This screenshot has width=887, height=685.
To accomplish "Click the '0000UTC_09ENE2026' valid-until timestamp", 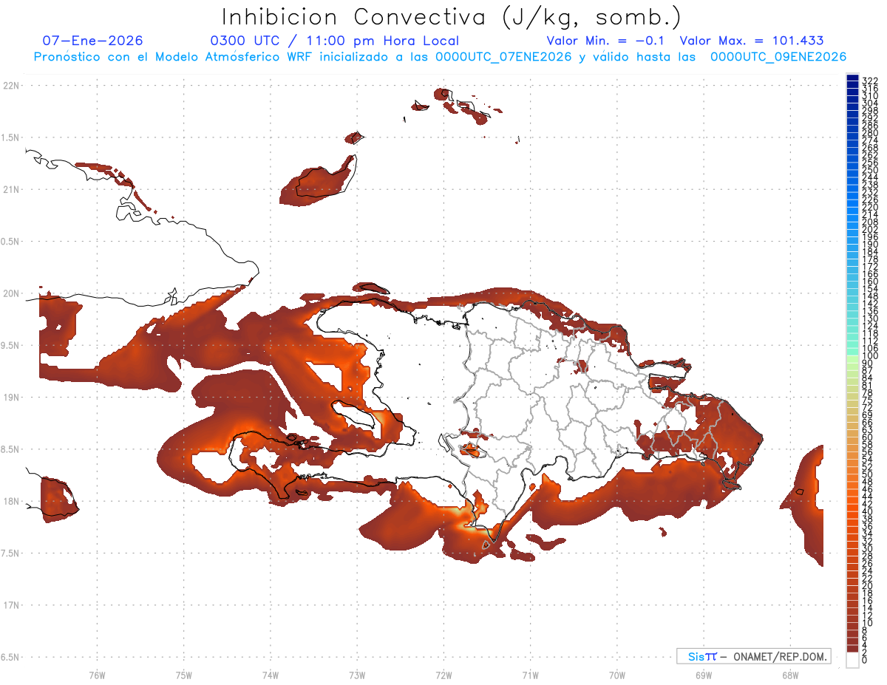I will coord(778,57).
